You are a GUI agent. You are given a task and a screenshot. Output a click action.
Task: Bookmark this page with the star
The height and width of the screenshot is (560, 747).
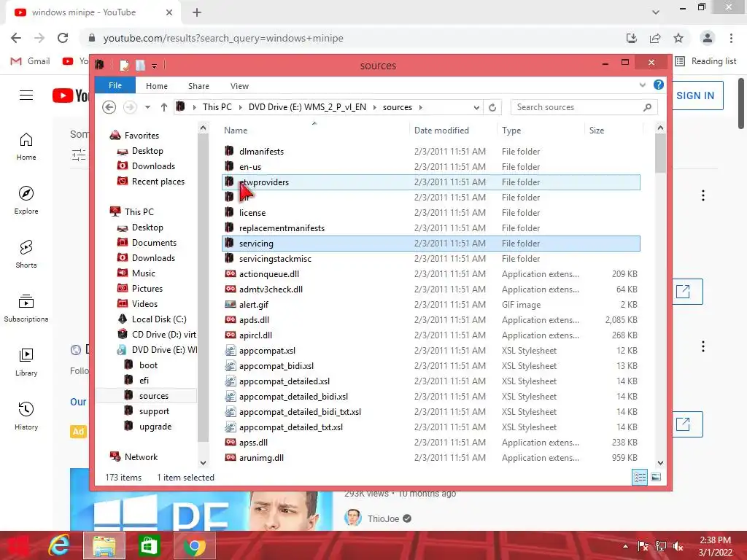678,38
